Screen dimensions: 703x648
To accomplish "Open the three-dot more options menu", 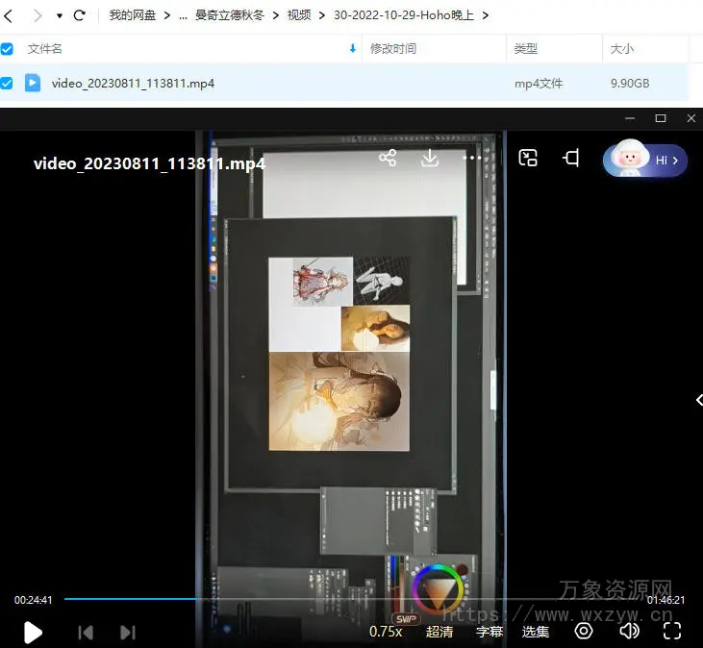I will [471, 159].
